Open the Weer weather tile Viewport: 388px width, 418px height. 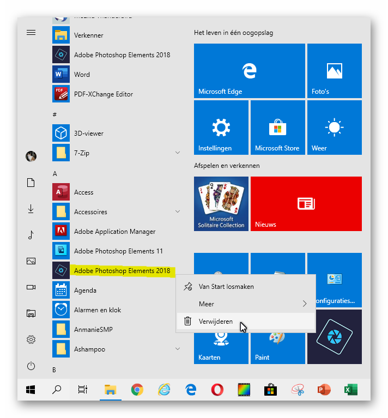click(334, 128)
